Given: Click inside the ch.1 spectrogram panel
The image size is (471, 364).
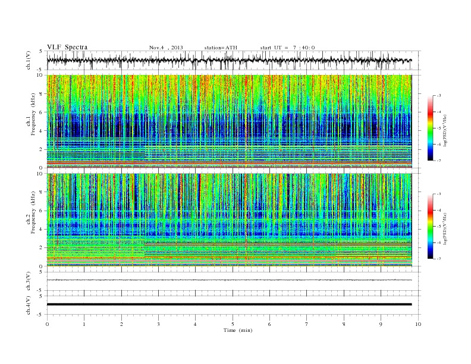Looking at the screenshot, I should tap(229, 121).
